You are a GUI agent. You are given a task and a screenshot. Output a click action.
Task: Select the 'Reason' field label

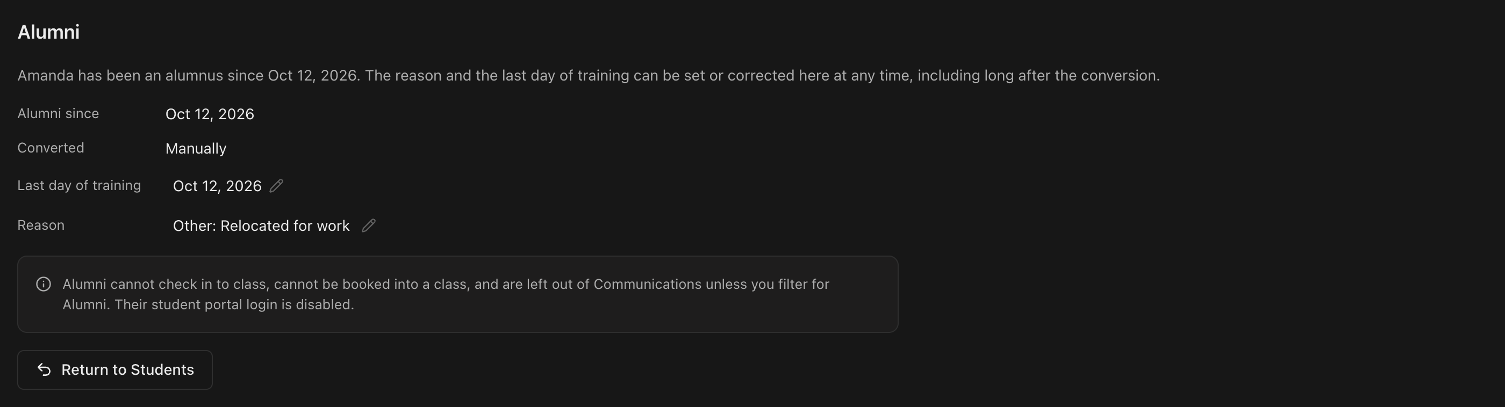(41, 225)
